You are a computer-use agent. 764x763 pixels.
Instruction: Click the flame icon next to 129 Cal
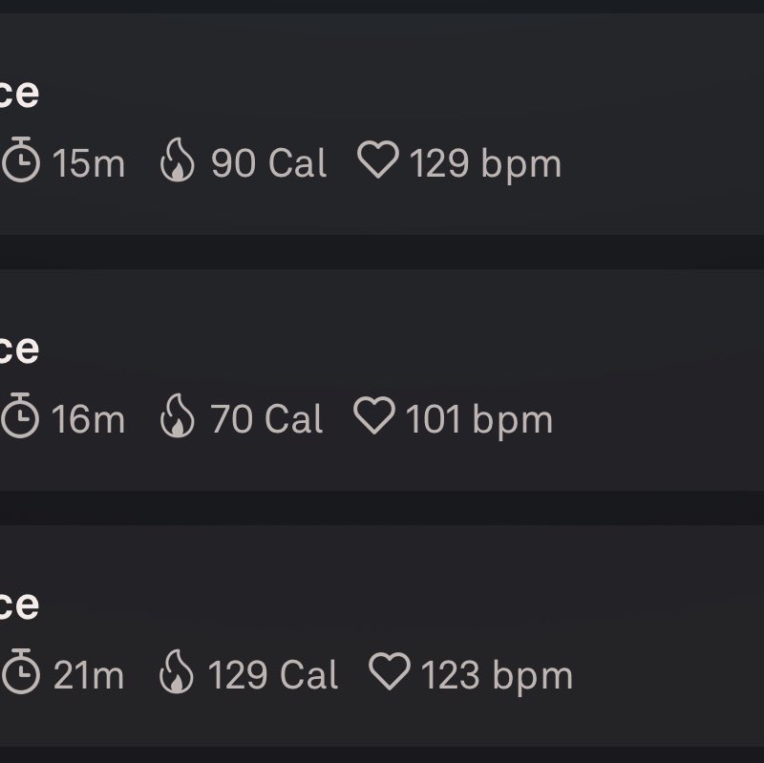coord(177,671)
